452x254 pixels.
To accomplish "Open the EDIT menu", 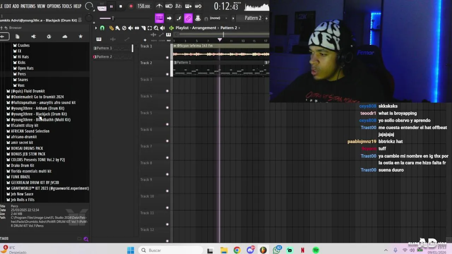I will [7, 6].
